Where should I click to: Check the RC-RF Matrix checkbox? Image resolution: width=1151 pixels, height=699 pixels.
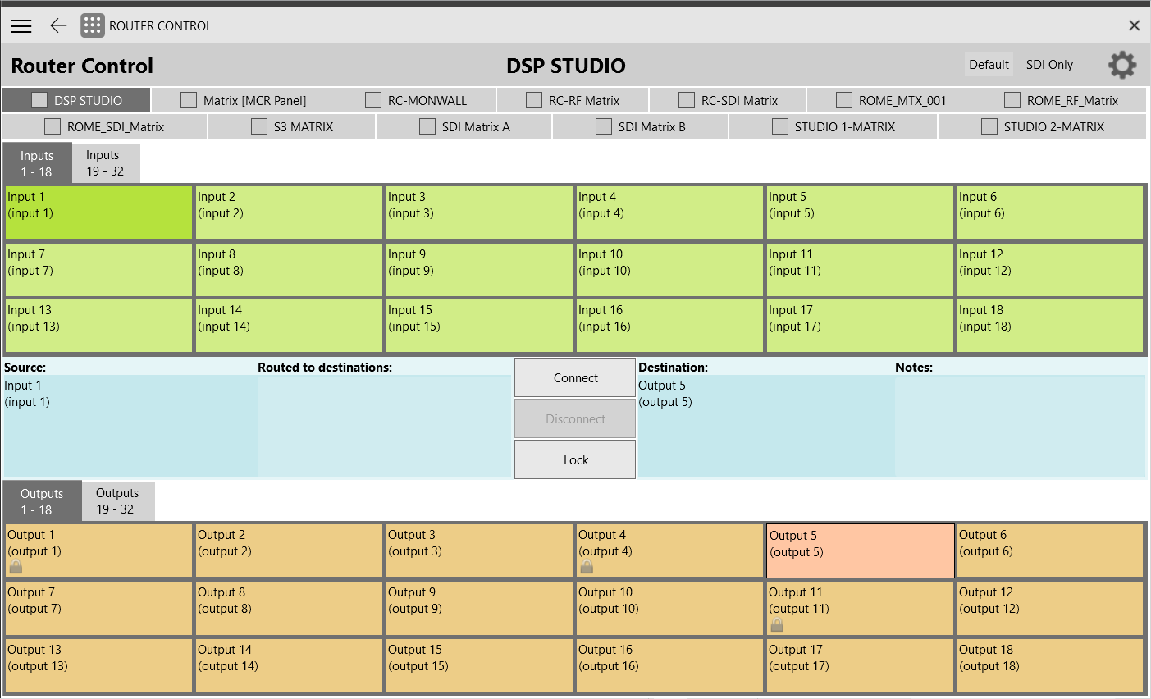coord(533,99)
